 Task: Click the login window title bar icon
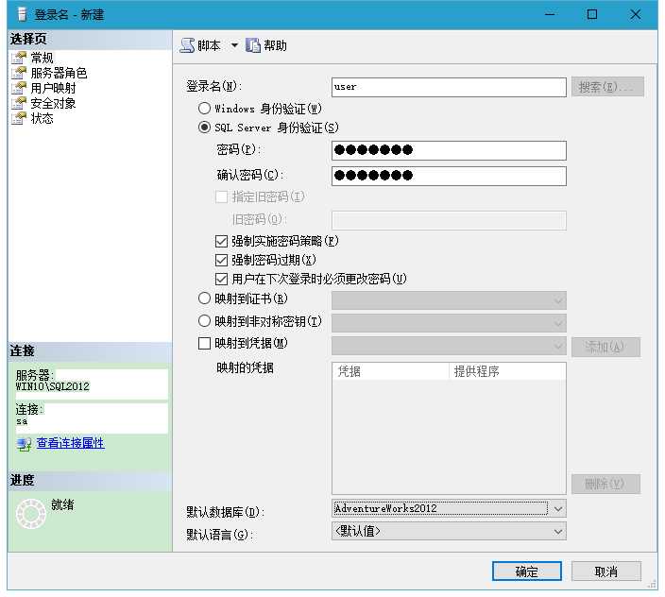tap(22, 14)
